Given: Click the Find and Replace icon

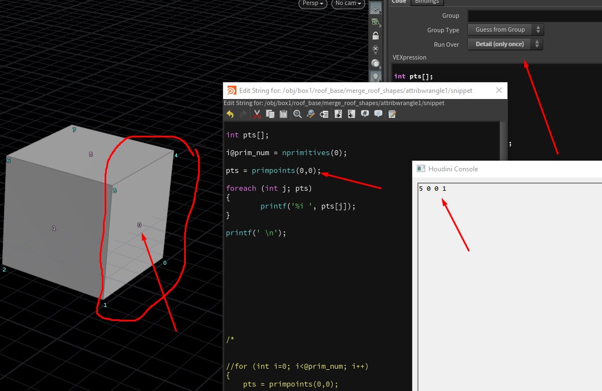Looking at the screenshot, I should point(310,114).
